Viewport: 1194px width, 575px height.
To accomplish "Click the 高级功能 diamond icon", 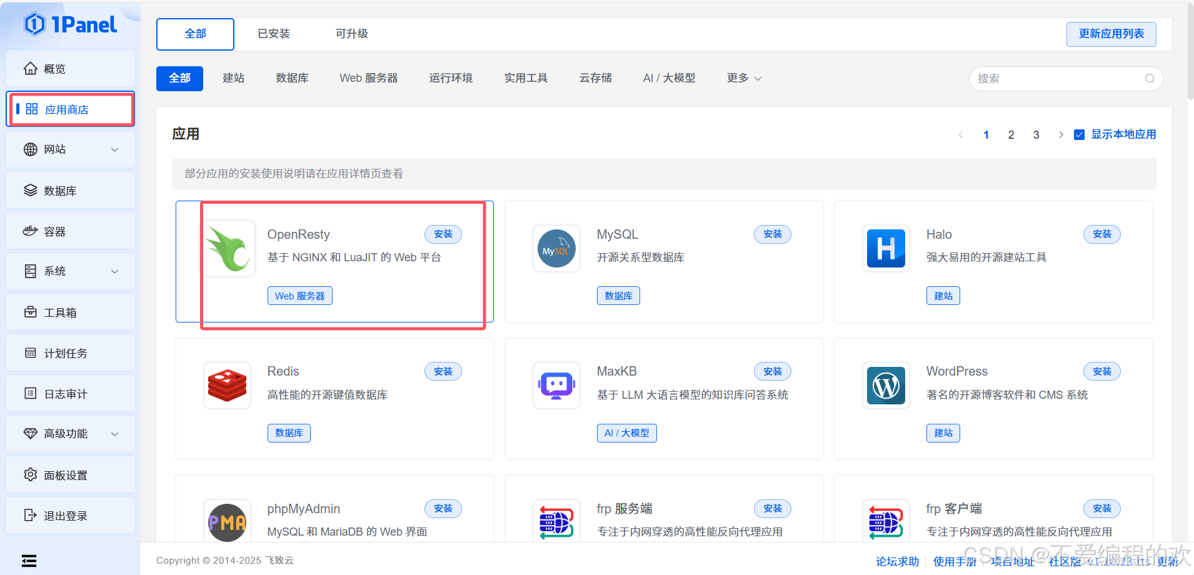I will [30, 433].
